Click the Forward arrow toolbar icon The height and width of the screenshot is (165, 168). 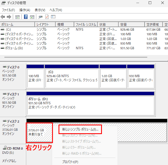coord(9,17)
